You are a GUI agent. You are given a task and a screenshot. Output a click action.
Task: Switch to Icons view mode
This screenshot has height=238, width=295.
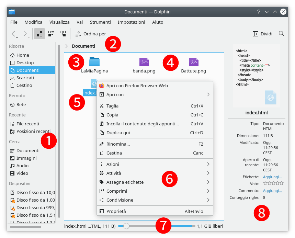(x=39, y=34)
